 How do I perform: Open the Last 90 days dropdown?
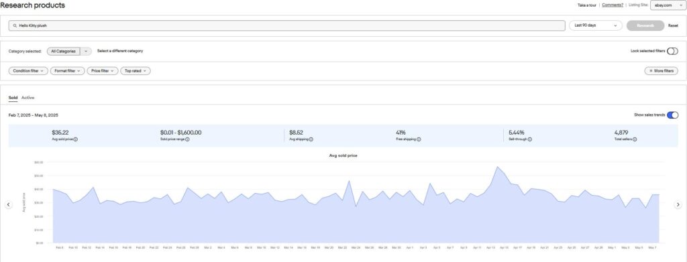(x=596, y=25)
